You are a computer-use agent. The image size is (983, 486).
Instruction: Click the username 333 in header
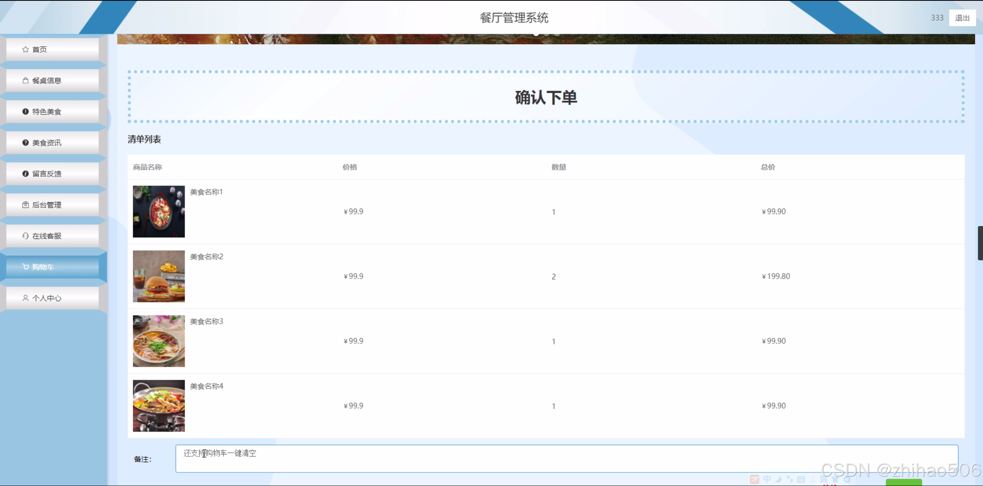(x=937, y=18)
